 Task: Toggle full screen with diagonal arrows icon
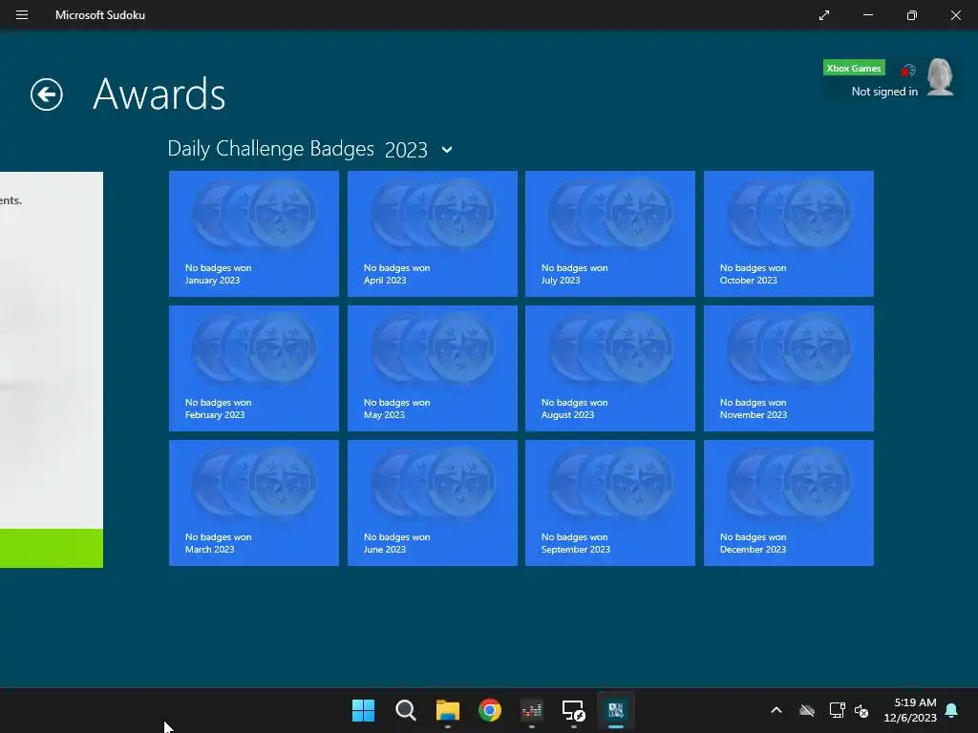[x=824, y=15]
